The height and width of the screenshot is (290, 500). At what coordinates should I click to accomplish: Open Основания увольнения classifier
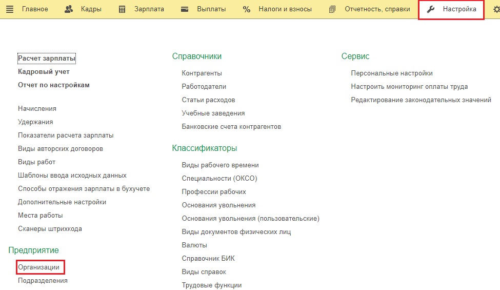(219, 205)
